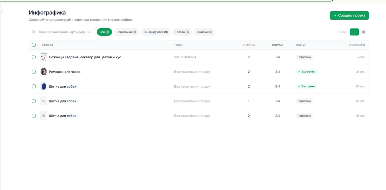The height and width of the screenshot is (190, 386).
Task: Show all projects with Все (5) filter
Action: tap(104, 32)
